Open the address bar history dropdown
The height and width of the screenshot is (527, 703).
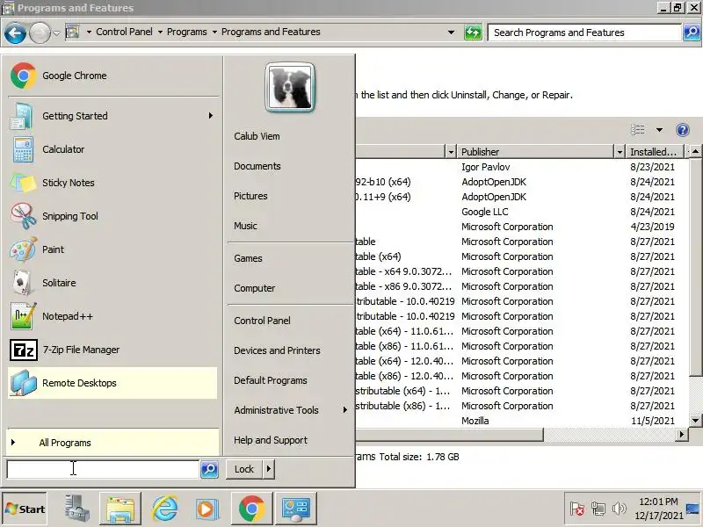point(451,32)
